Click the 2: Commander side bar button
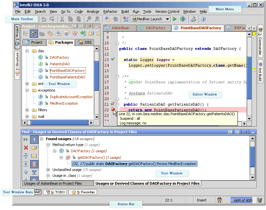 point(260,41)
